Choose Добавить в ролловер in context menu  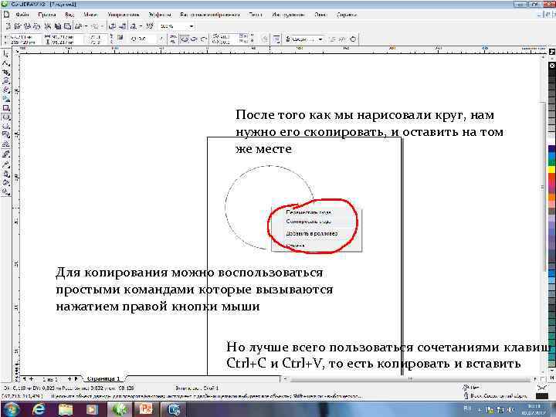(312, 234)
